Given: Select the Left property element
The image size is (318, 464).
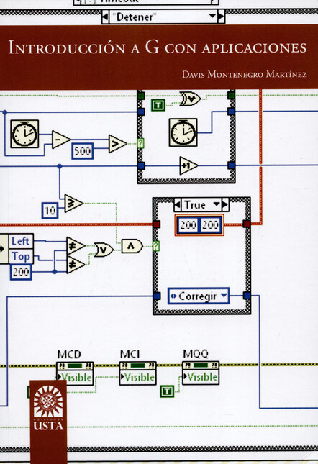Looking at the screenshot, I should tap(20, 241).
